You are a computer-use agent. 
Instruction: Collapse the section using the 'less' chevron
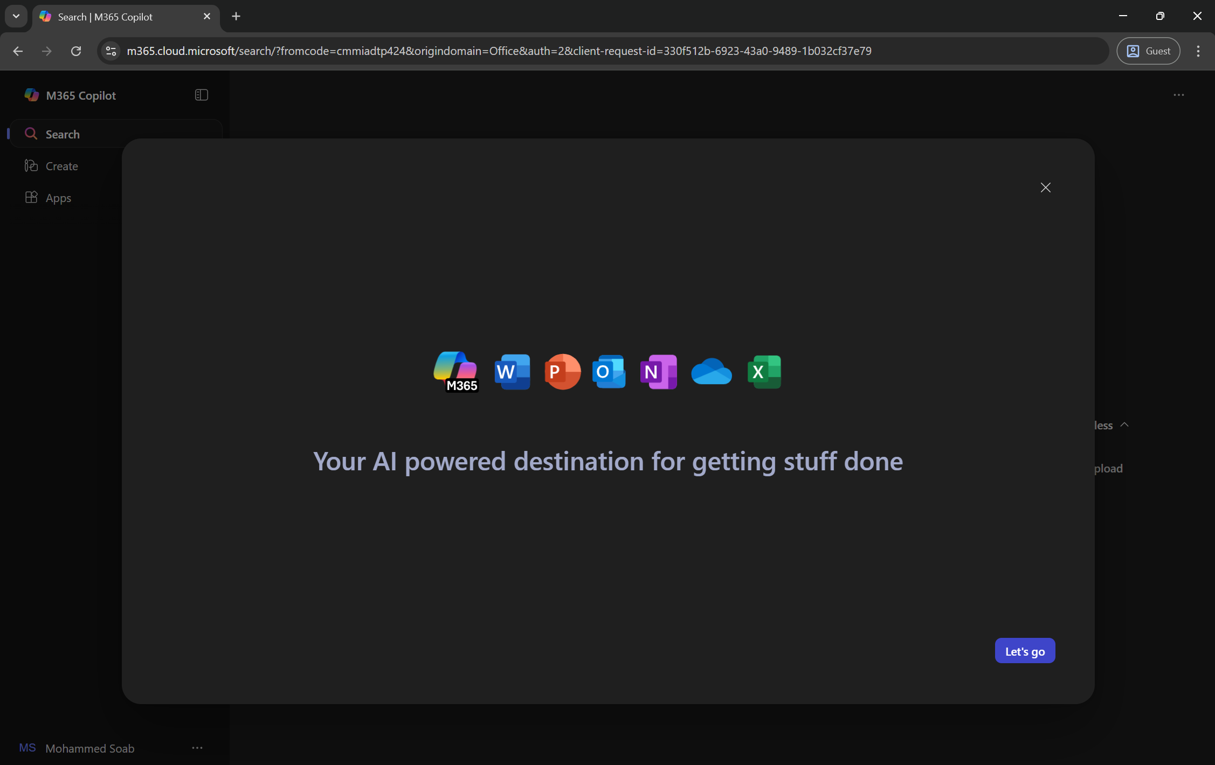[x=1124, y=425]
